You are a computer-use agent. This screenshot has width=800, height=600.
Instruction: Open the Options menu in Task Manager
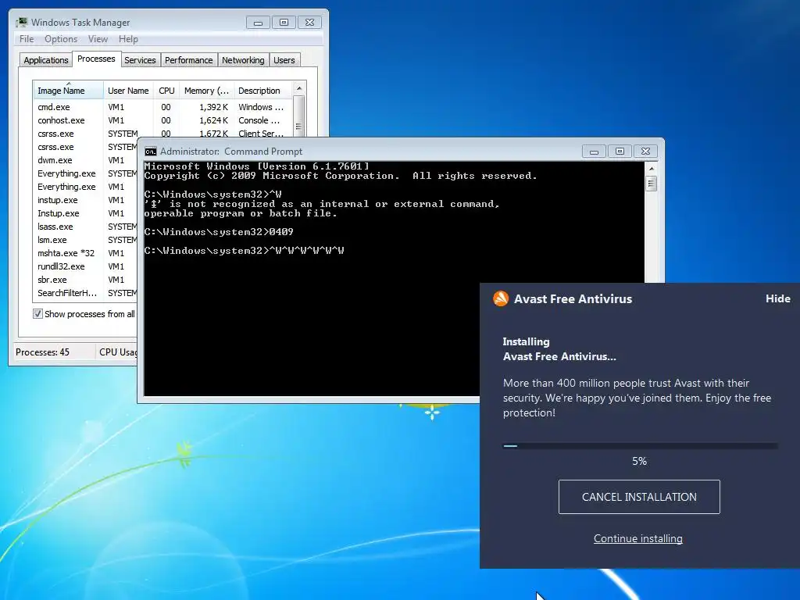[x=61, y=39]
